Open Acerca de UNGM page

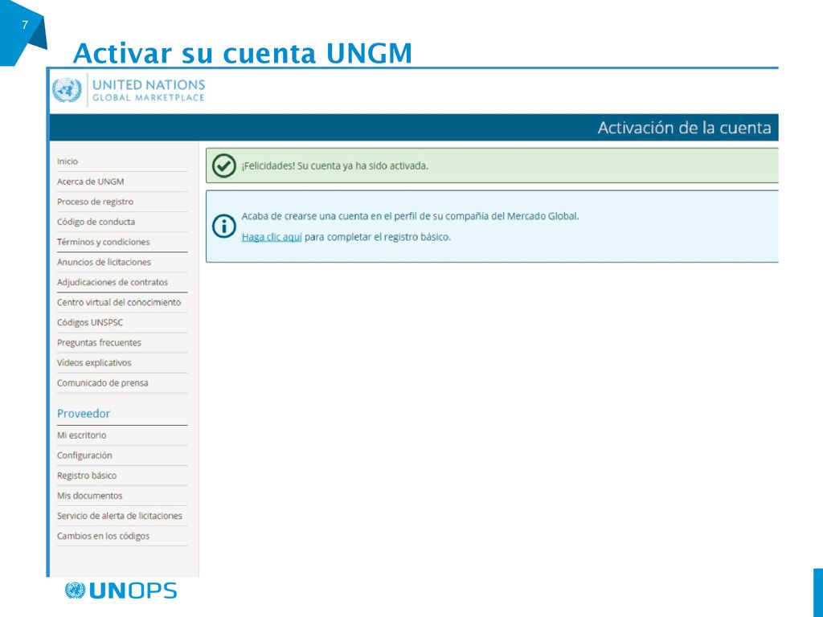(x=90, y=182)
